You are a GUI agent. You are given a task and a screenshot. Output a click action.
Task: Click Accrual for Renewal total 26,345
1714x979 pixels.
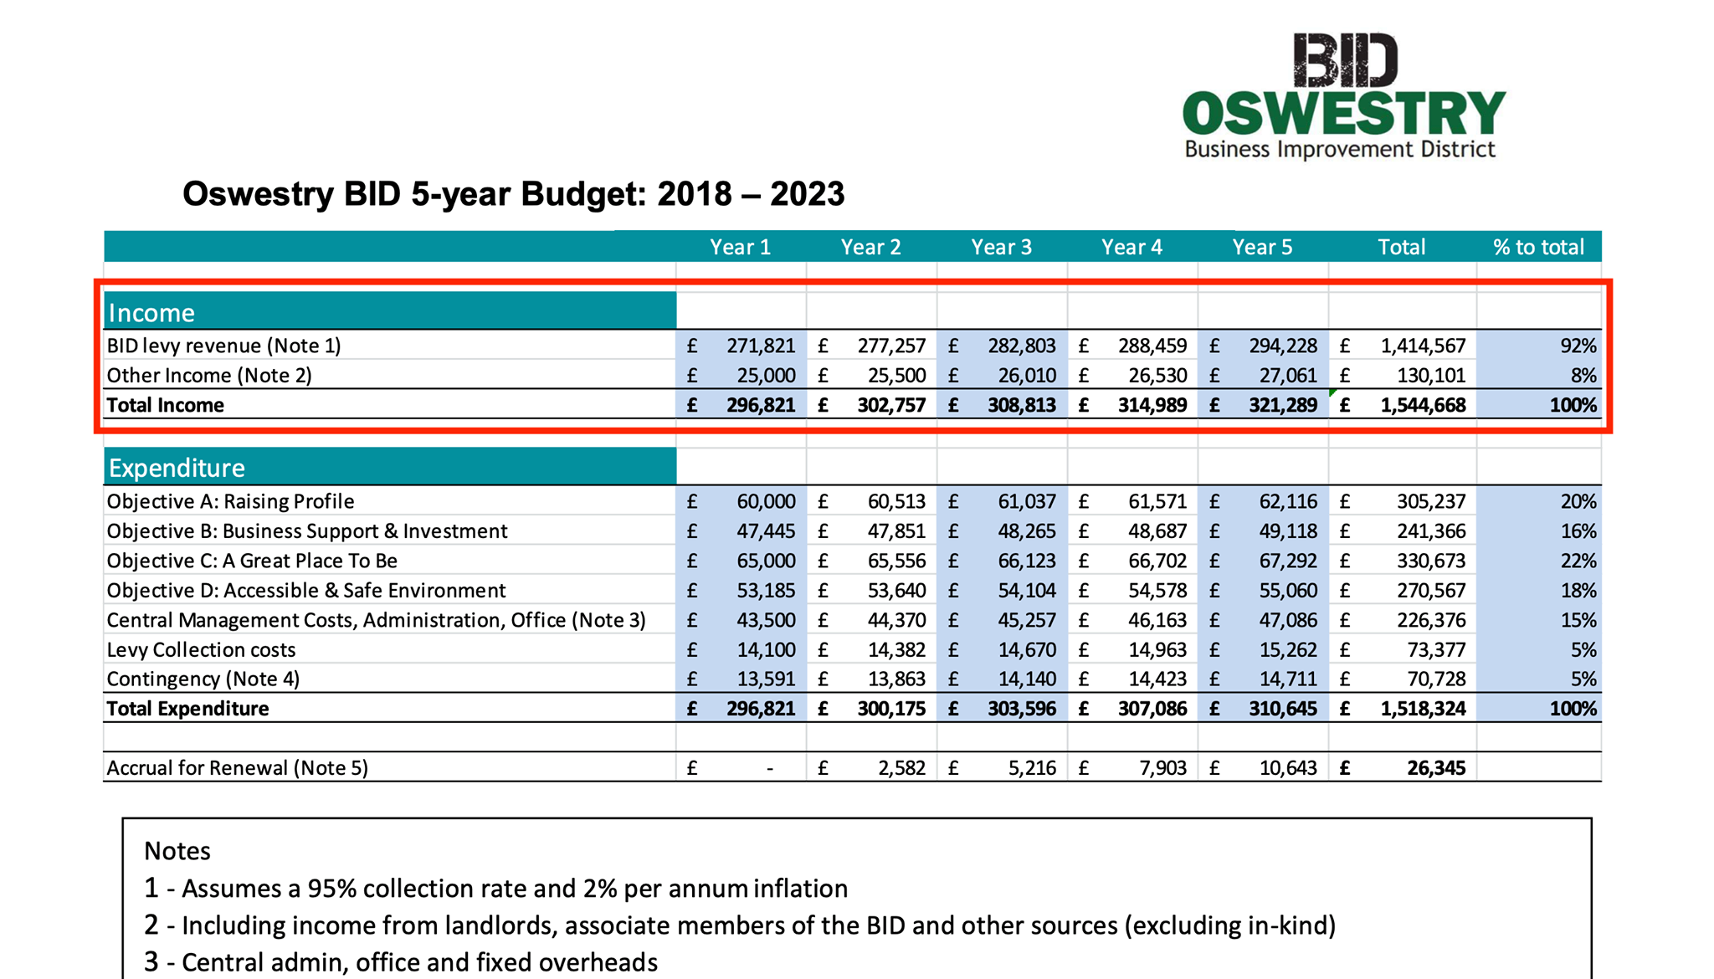pos(1435,768)
